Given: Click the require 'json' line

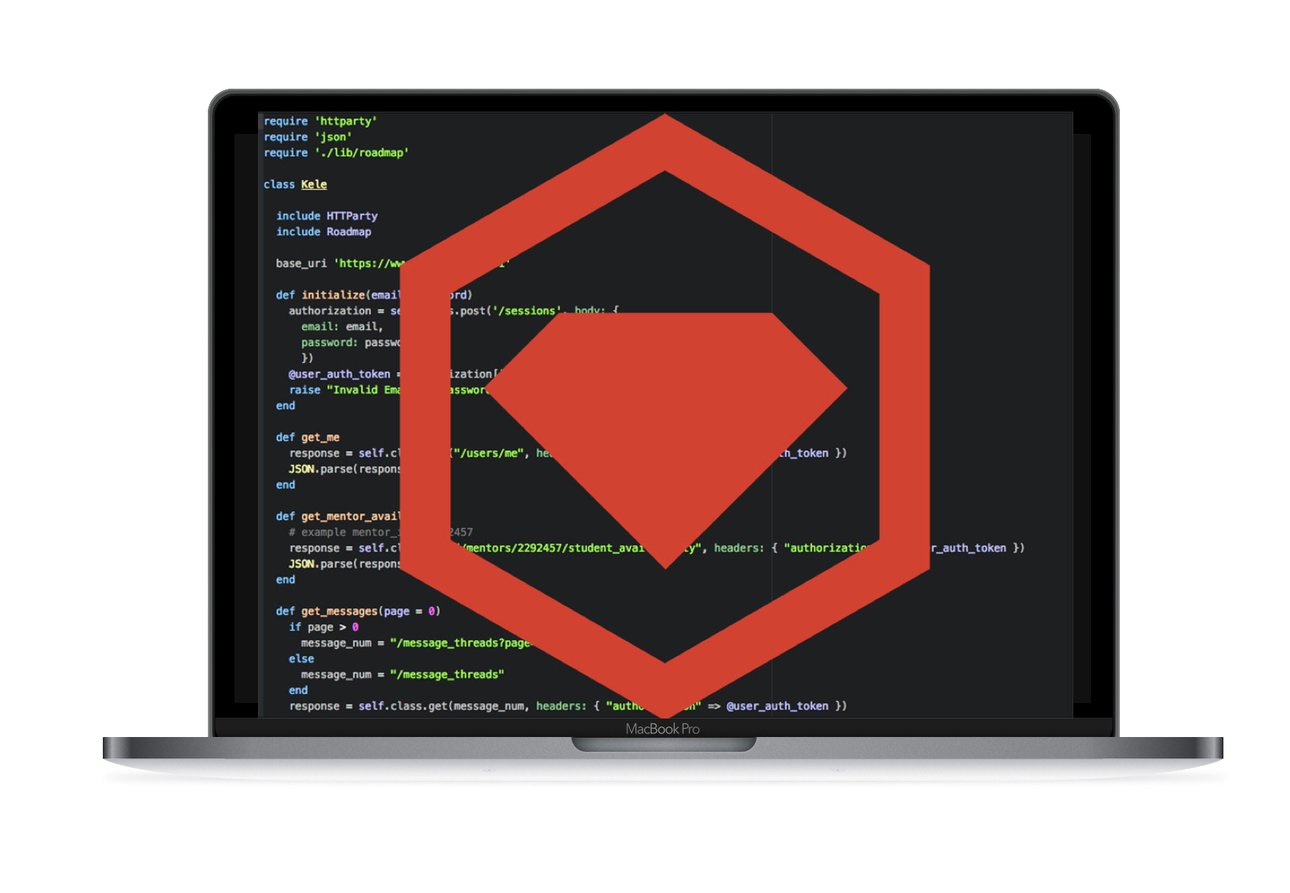Looking at the screenshot, I should coord(308,137).
